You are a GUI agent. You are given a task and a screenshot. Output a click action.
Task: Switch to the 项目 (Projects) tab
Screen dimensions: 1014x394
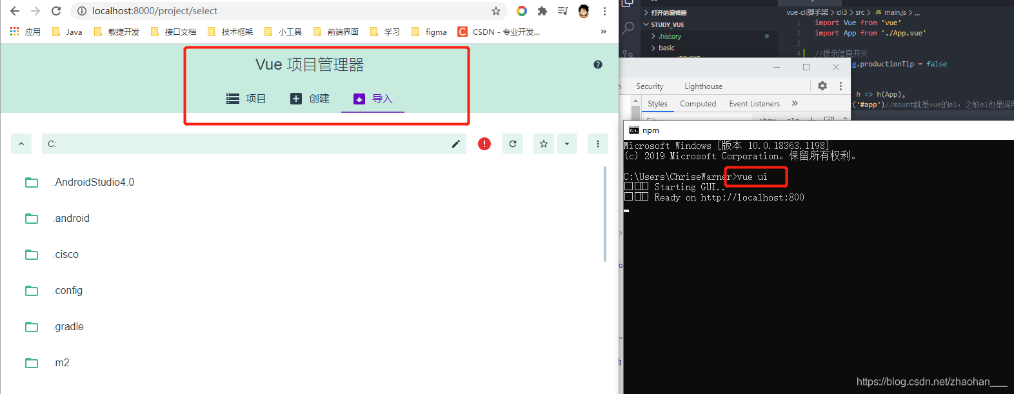pyautogui.click(x=246, y=99)
